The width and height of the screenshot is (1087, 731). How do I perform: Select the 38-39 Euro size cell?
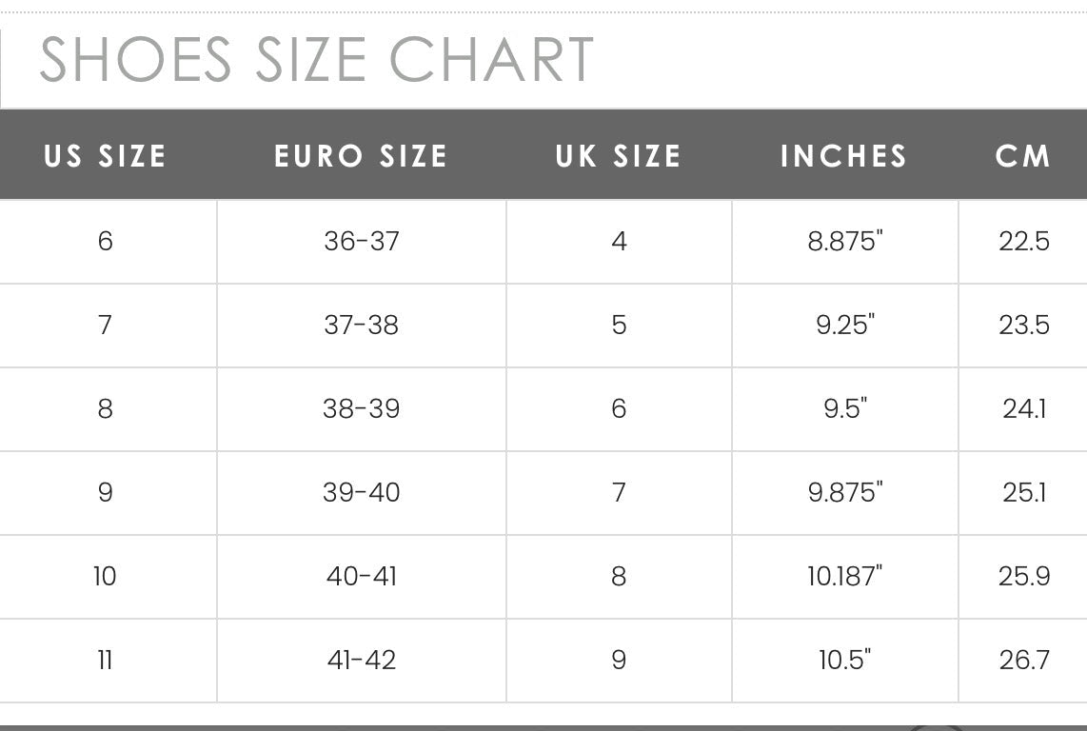tap(361, 408)
